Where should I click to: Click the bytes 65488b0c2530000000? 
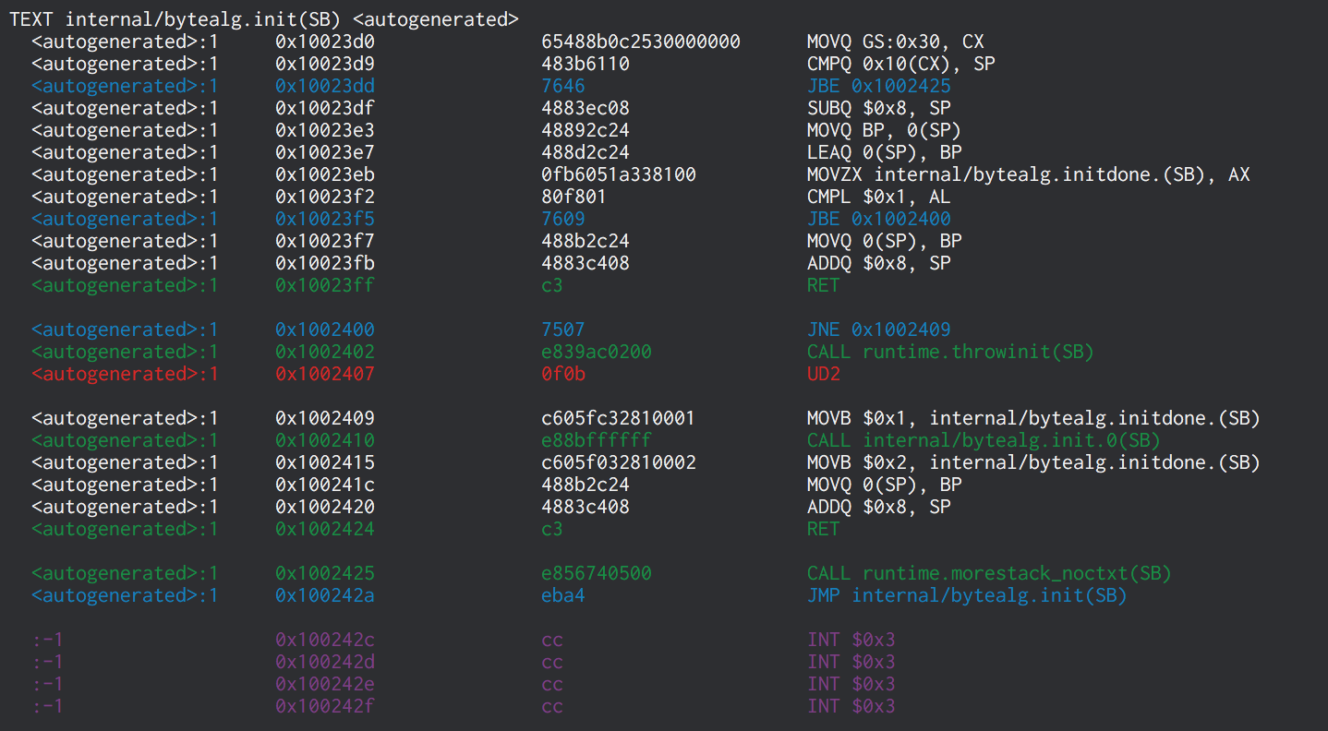[x=640, y=42]
